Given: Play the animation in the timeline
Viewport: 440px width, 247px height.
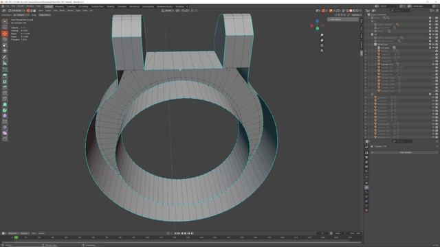Looking at the screenshot, I should pos(185,233).
